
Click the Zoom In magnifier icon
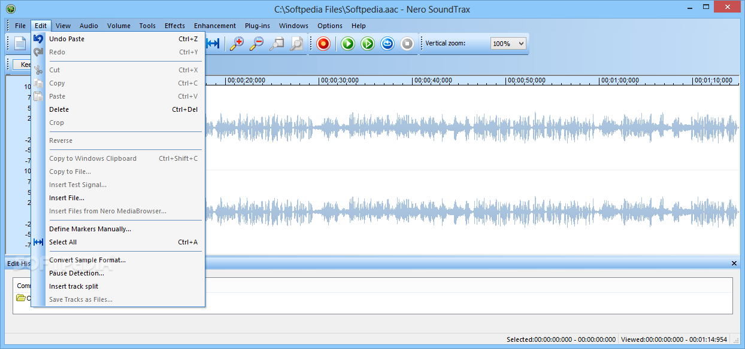point(237,44)
